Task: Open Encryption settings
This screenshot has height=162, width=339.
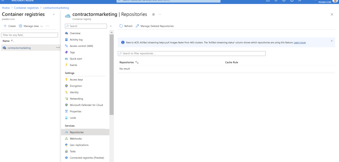Action: pyautogui.click(x=76, y=86)
